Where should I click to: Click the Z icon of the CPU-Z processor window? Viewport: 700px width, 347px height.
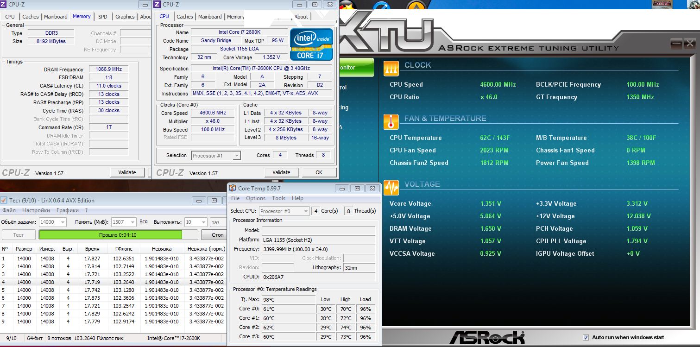coord(157,4)
